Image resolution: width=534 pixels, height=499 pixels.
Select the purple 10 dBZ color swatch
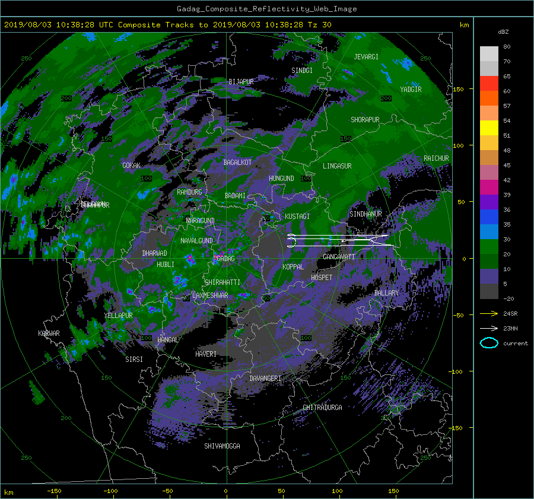pyautogui.click(x=489, y=276)
